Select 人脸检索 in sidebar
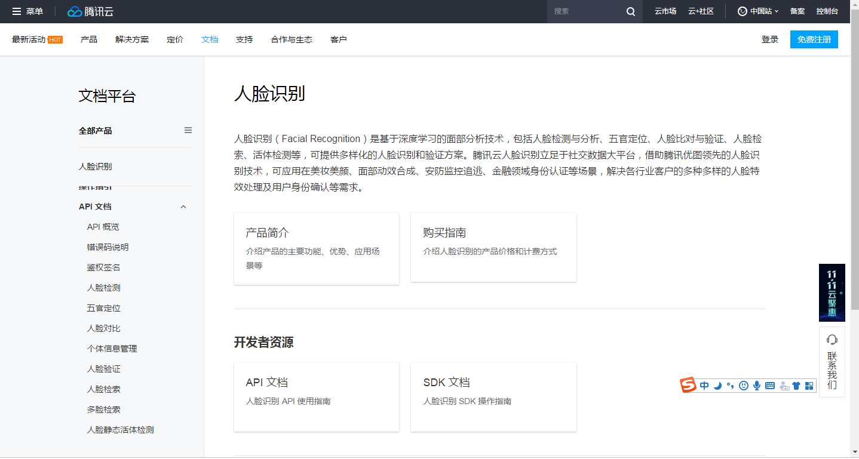The image size is (859, 459). (103, 389)
